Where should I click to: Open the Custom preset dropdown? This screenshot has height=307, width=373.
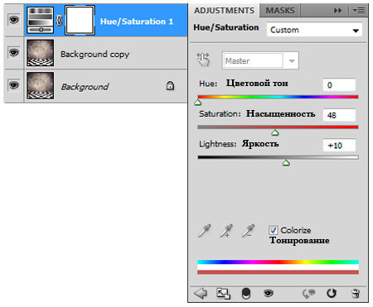click(x=314, y=30)
